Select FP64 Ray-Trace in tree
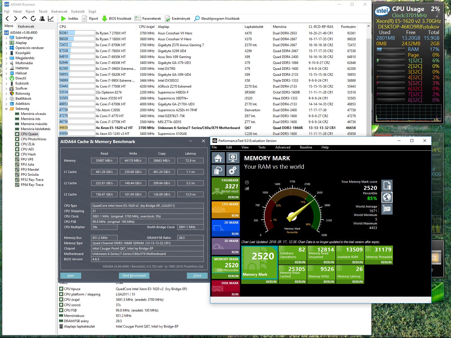 point(32,185)
